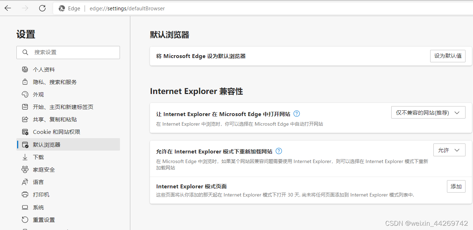Select the 共享、复制和粘贴 share icon
Image resolution: width=473 pixels, height=230 pixels.
point(25,119)
